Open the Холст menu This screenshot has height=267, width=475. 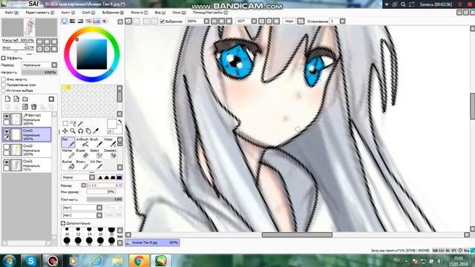tap(68, 13)
